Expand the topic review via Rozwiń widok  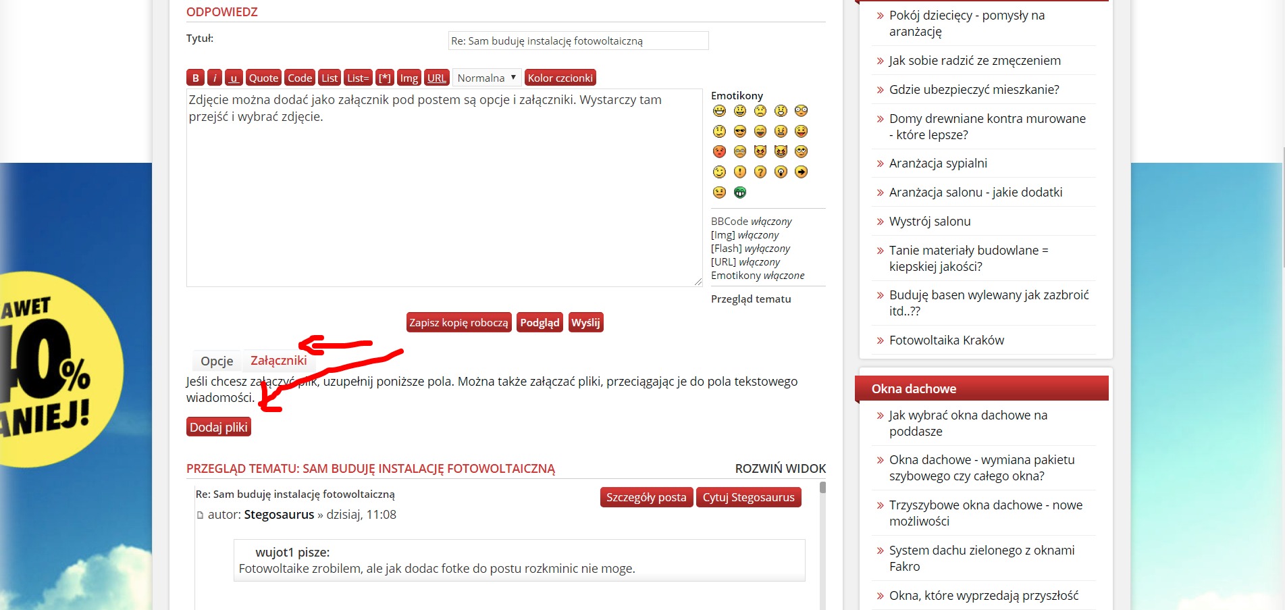[780, 468]
